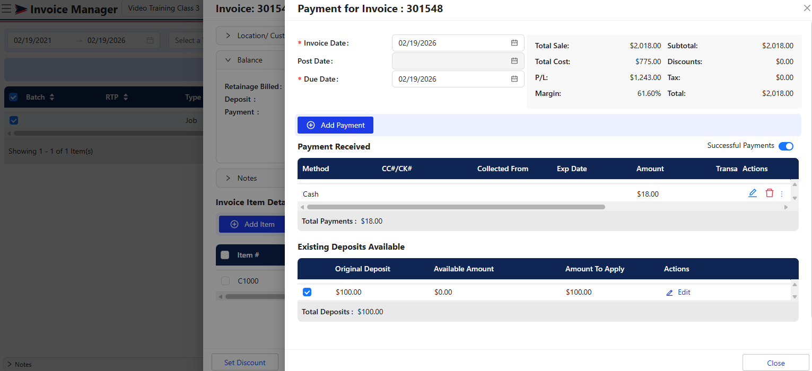This screenshot has height=371, width=812.
Task: Collapse the Balance section
Action: pos(228,60)
